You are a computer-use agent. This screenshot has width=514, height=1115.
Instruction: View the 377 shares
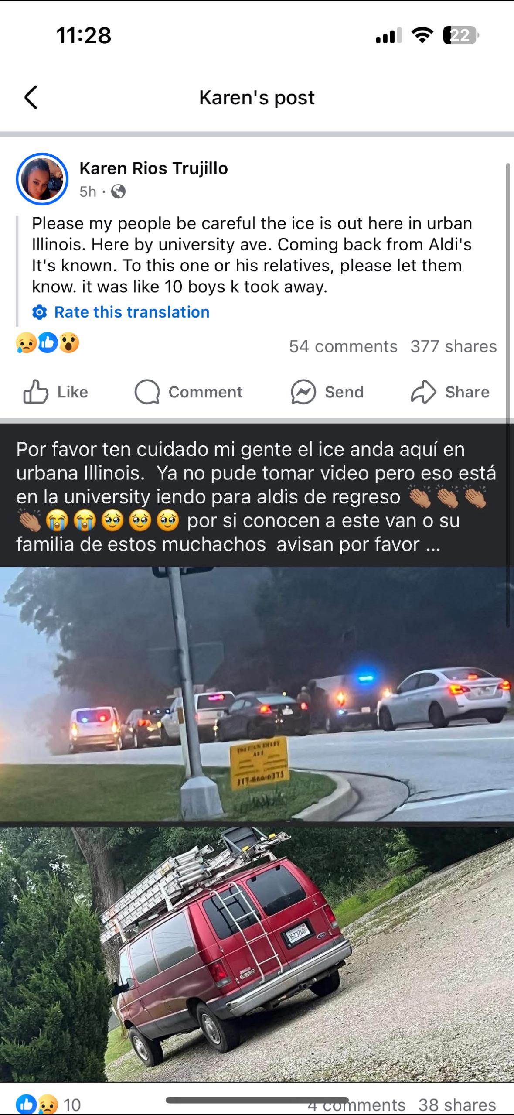[x=453, y=346]
